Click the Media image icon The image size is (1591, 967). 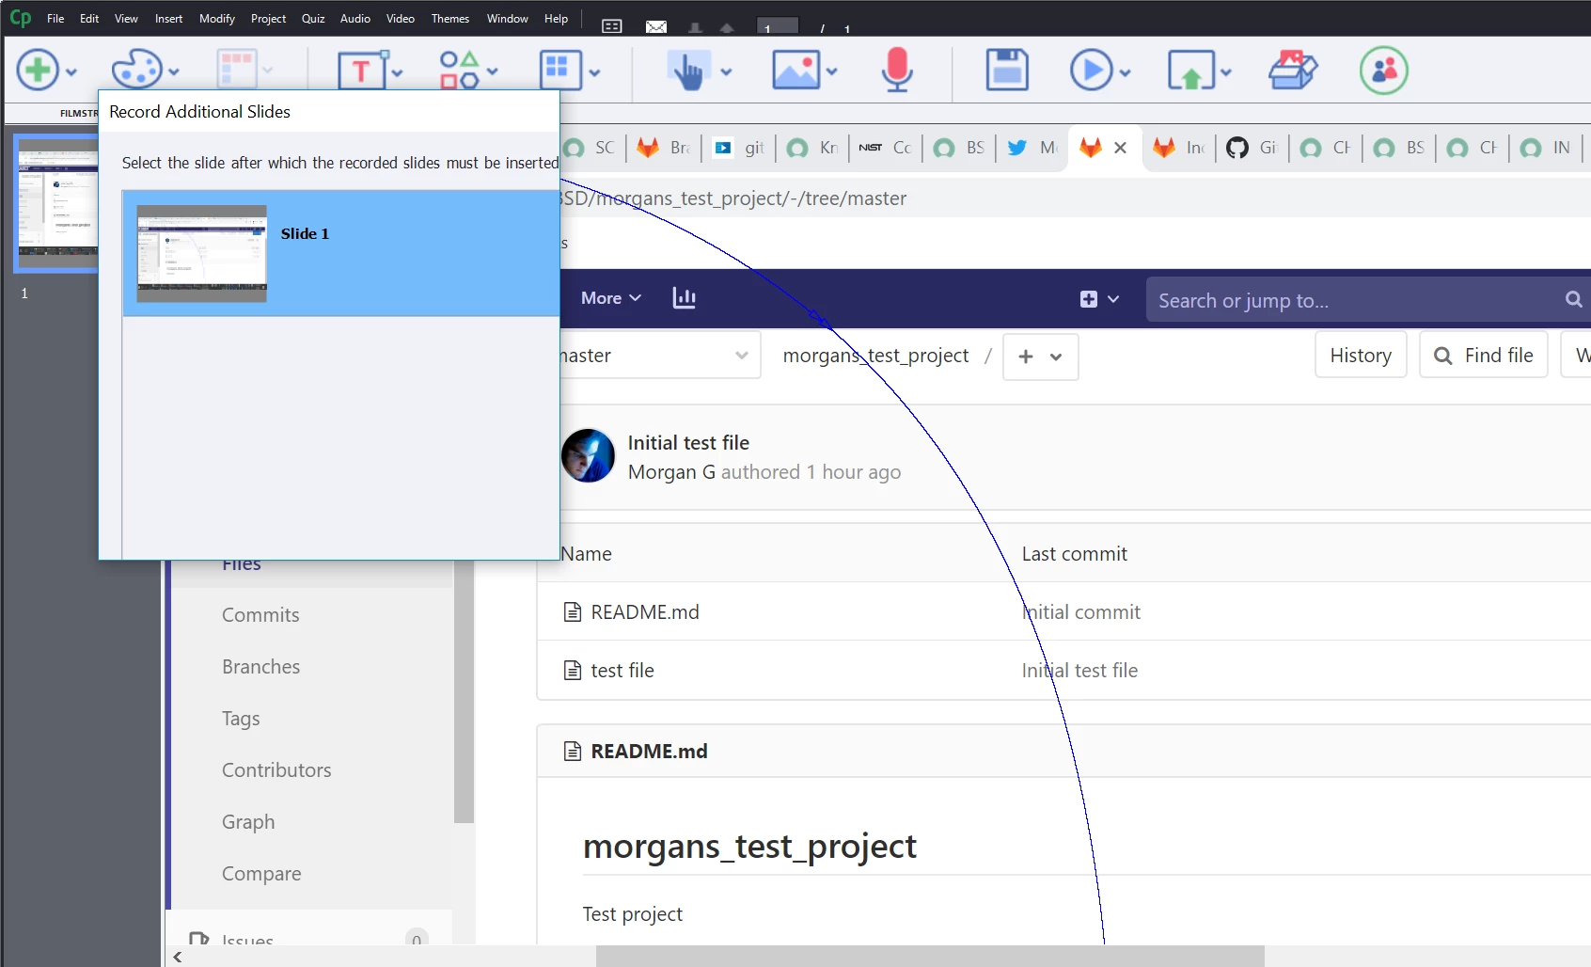(795, 71)
